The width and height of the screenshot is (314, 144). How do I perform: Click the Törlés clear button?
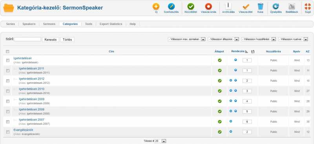(67, 39)
